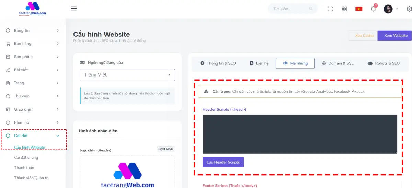The height and width of the screenshot is (188, 412).
Task: Open the apps grid icon
Action: [344, 9]
